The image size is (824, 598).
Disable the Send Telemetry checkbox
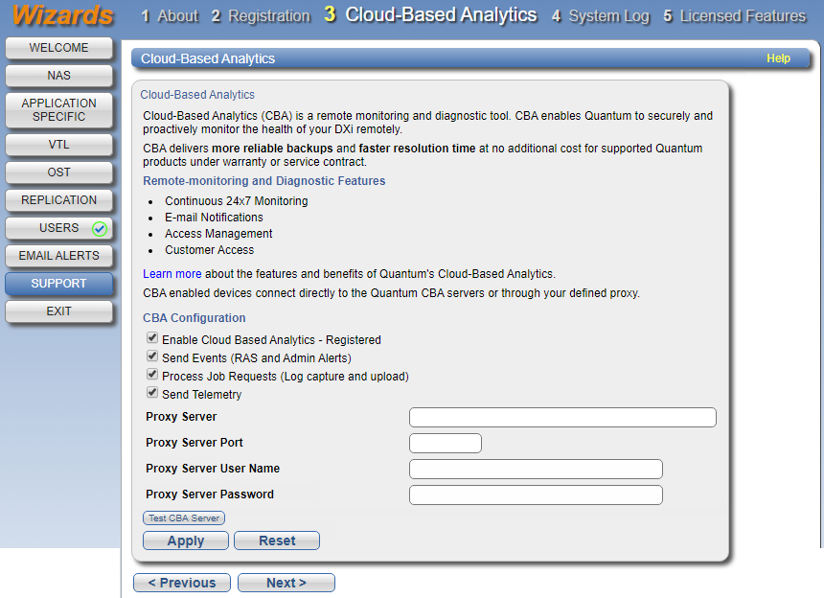[x=152, y=393]
